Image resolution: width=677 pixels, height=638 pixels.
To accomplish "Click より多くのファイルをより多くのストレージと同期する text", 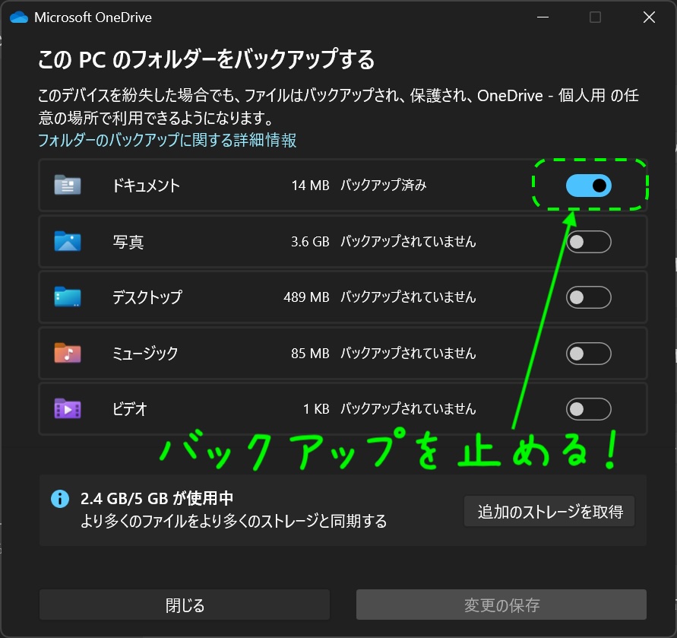I will coord(233,522).
